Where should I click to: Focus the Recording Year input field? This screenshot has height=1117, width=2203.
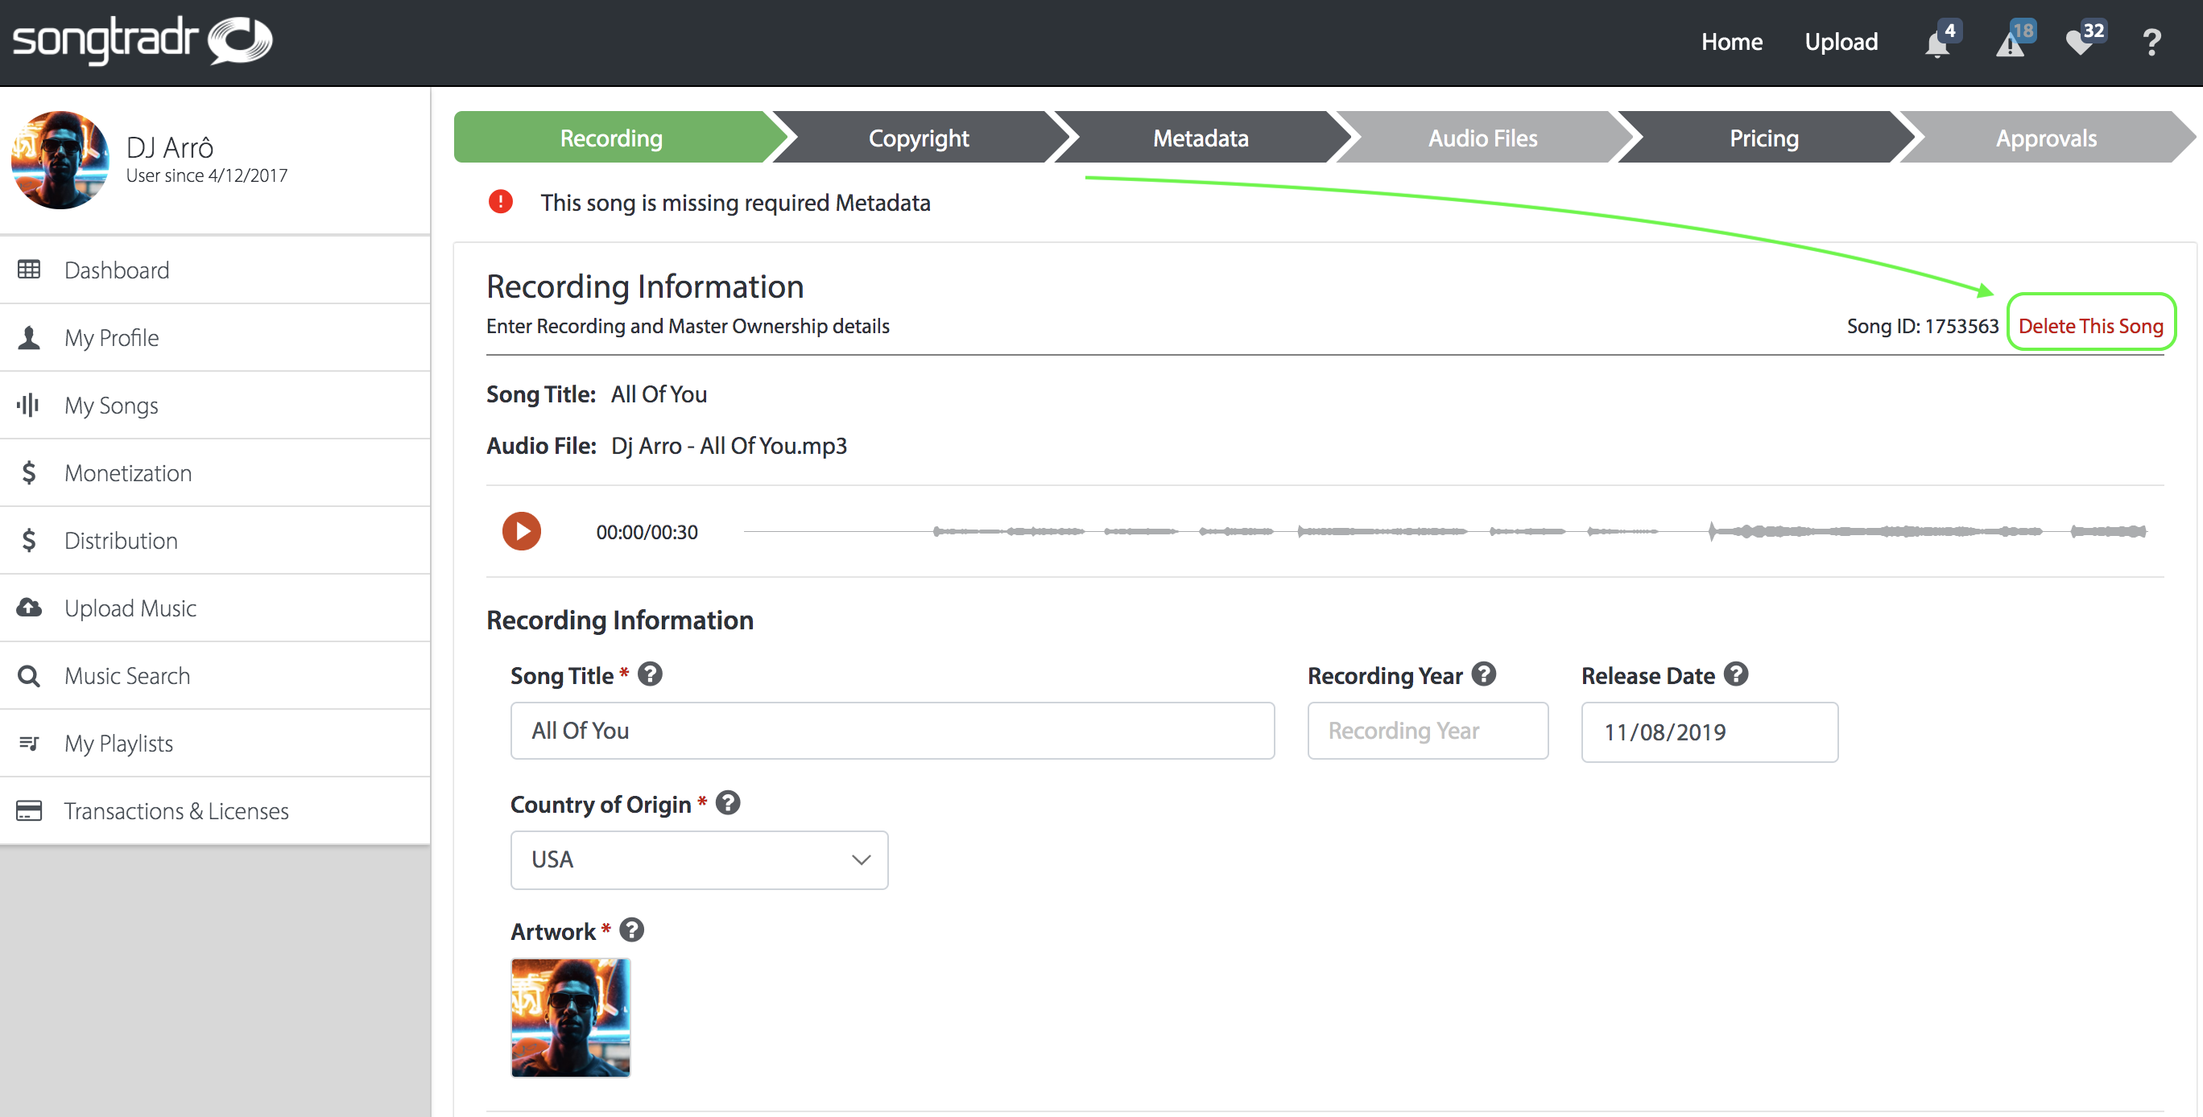click(x=1428, y=731)
